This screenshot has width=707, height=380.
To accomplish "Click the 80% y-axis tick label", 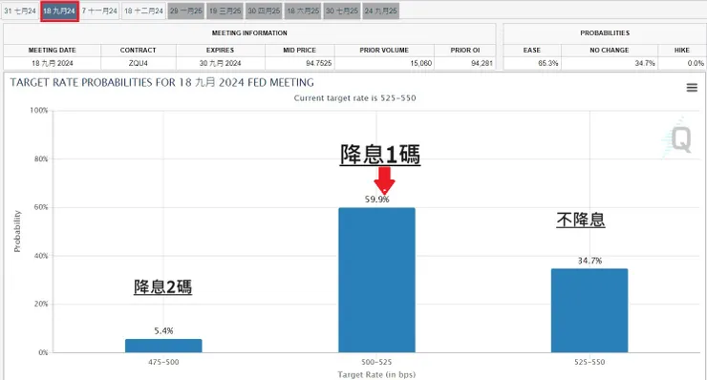I will (x=41, y=158).
